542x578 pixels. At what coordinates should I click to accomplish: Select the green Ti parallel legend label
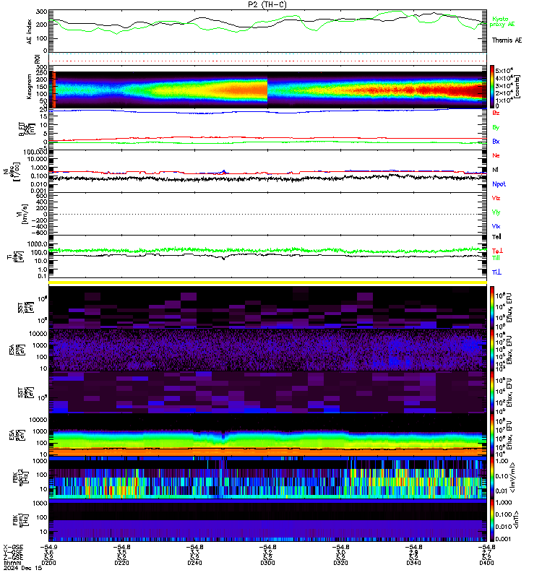click(x=496, y=258)
